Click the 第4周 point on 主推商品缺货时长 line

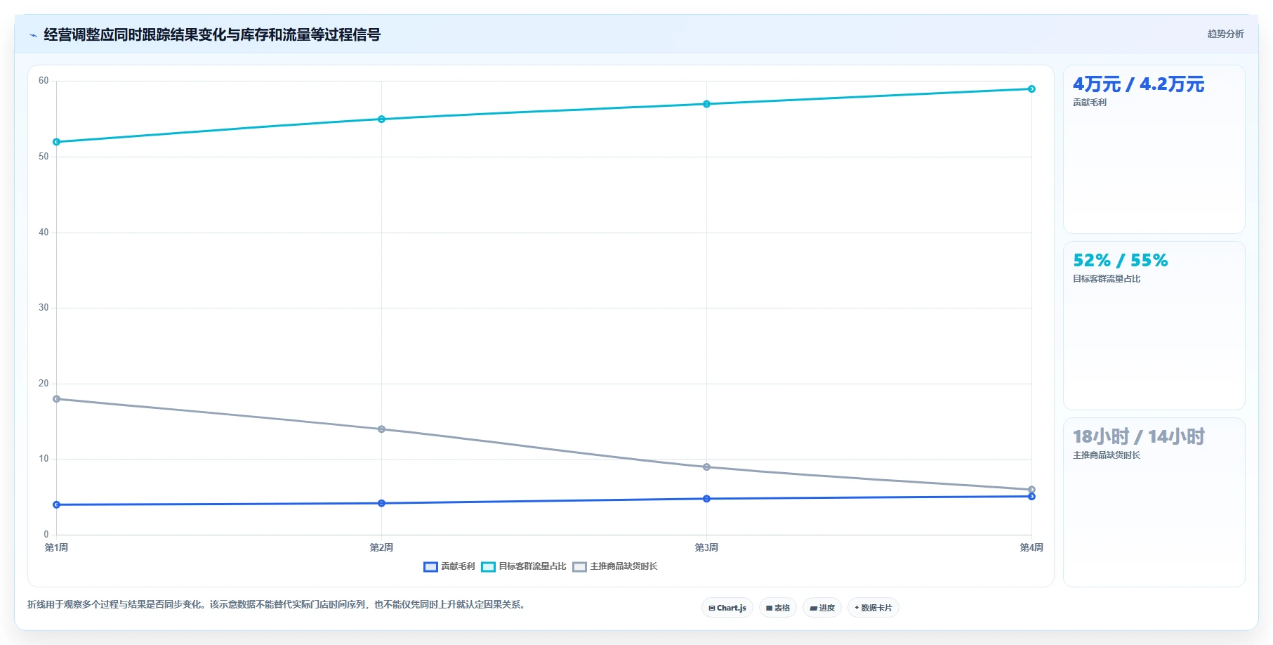[x=1031, y=489]
